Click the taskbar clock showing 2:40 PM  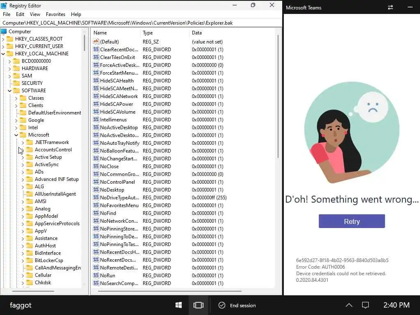coord(397,305)
